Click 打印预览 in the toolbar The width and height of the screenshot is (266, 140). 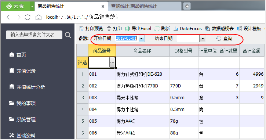(91, 29)
